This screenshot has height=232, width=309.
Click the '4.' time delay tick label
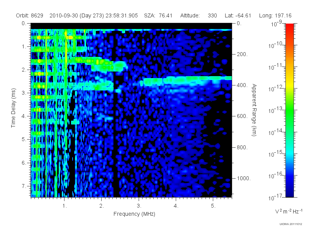click(24, 116)
